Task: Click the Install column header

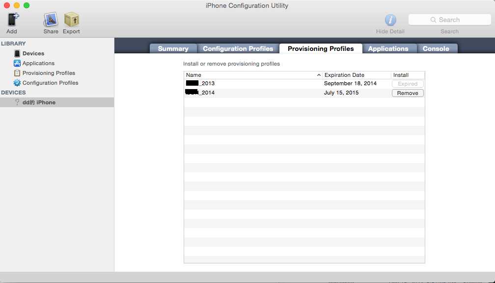Action: 408,75
